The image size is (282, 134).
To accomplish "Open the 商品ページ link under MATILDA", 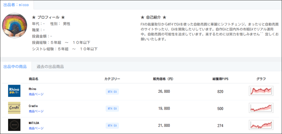I will [36, 128].
